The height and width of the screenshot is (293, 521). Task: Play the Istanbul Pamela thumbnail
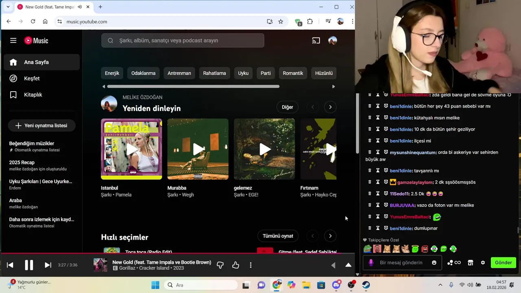coord(131,149)
